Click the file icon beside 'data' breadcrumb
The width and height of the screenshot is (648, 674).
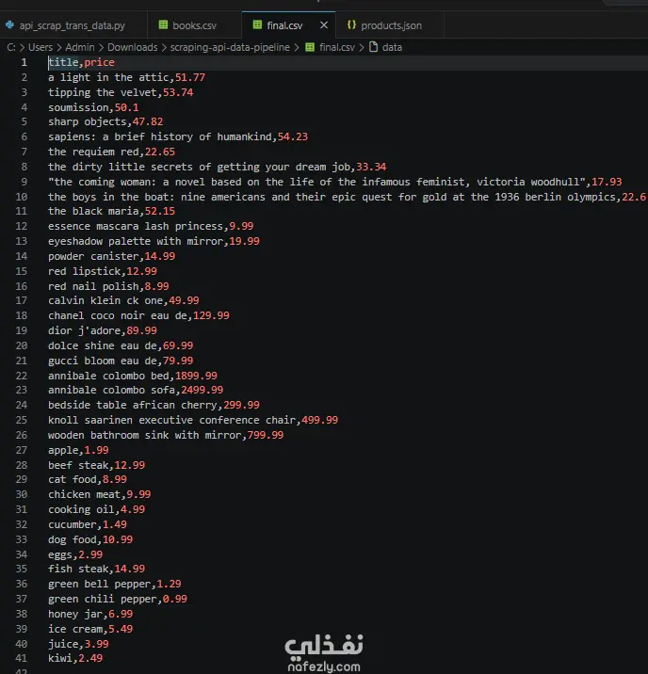point(373,47)
